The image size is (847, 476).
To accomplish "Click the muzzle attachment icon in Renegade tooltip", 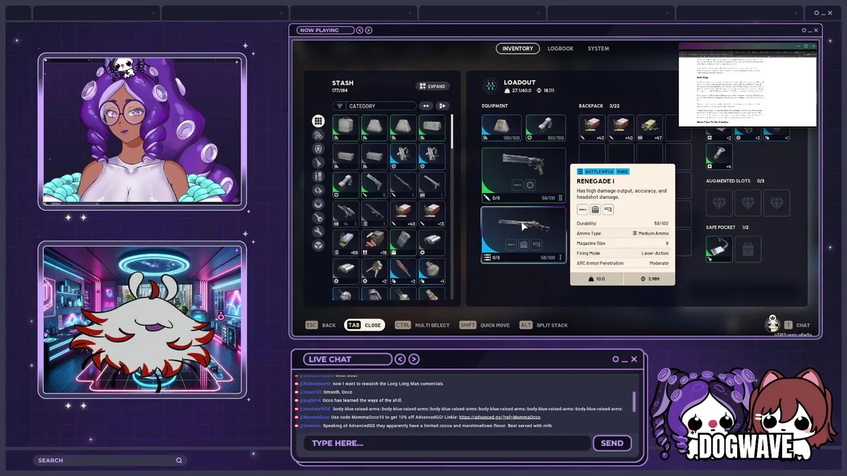I will (582, 210).
